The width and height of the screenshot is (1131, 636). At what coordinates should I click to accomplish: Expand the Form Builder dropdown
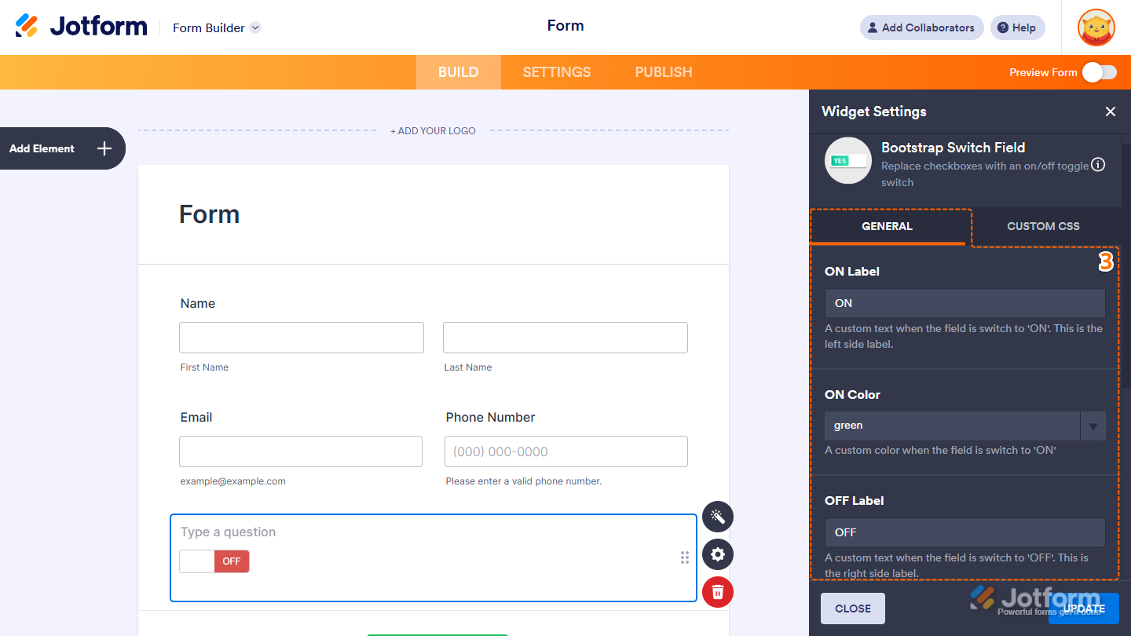(x=254, y=27)
